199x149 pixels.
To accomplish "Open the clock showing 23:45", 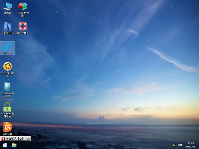I will pyautogui.click(x=190, y=145).
